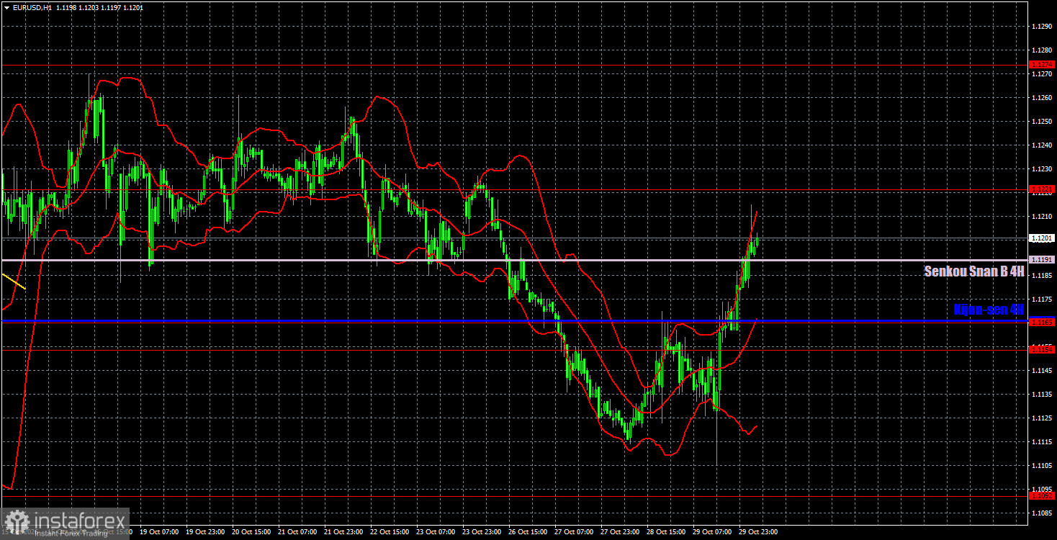The height and width of the screenshot is (540, 1057).
Task: Click the 21 Oct 07:00 time marker
Action: pyautogui.click(x=299, y=532)
